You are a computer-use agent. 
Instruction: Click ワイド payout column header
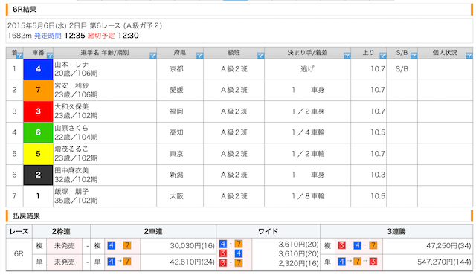pos(268,232)
